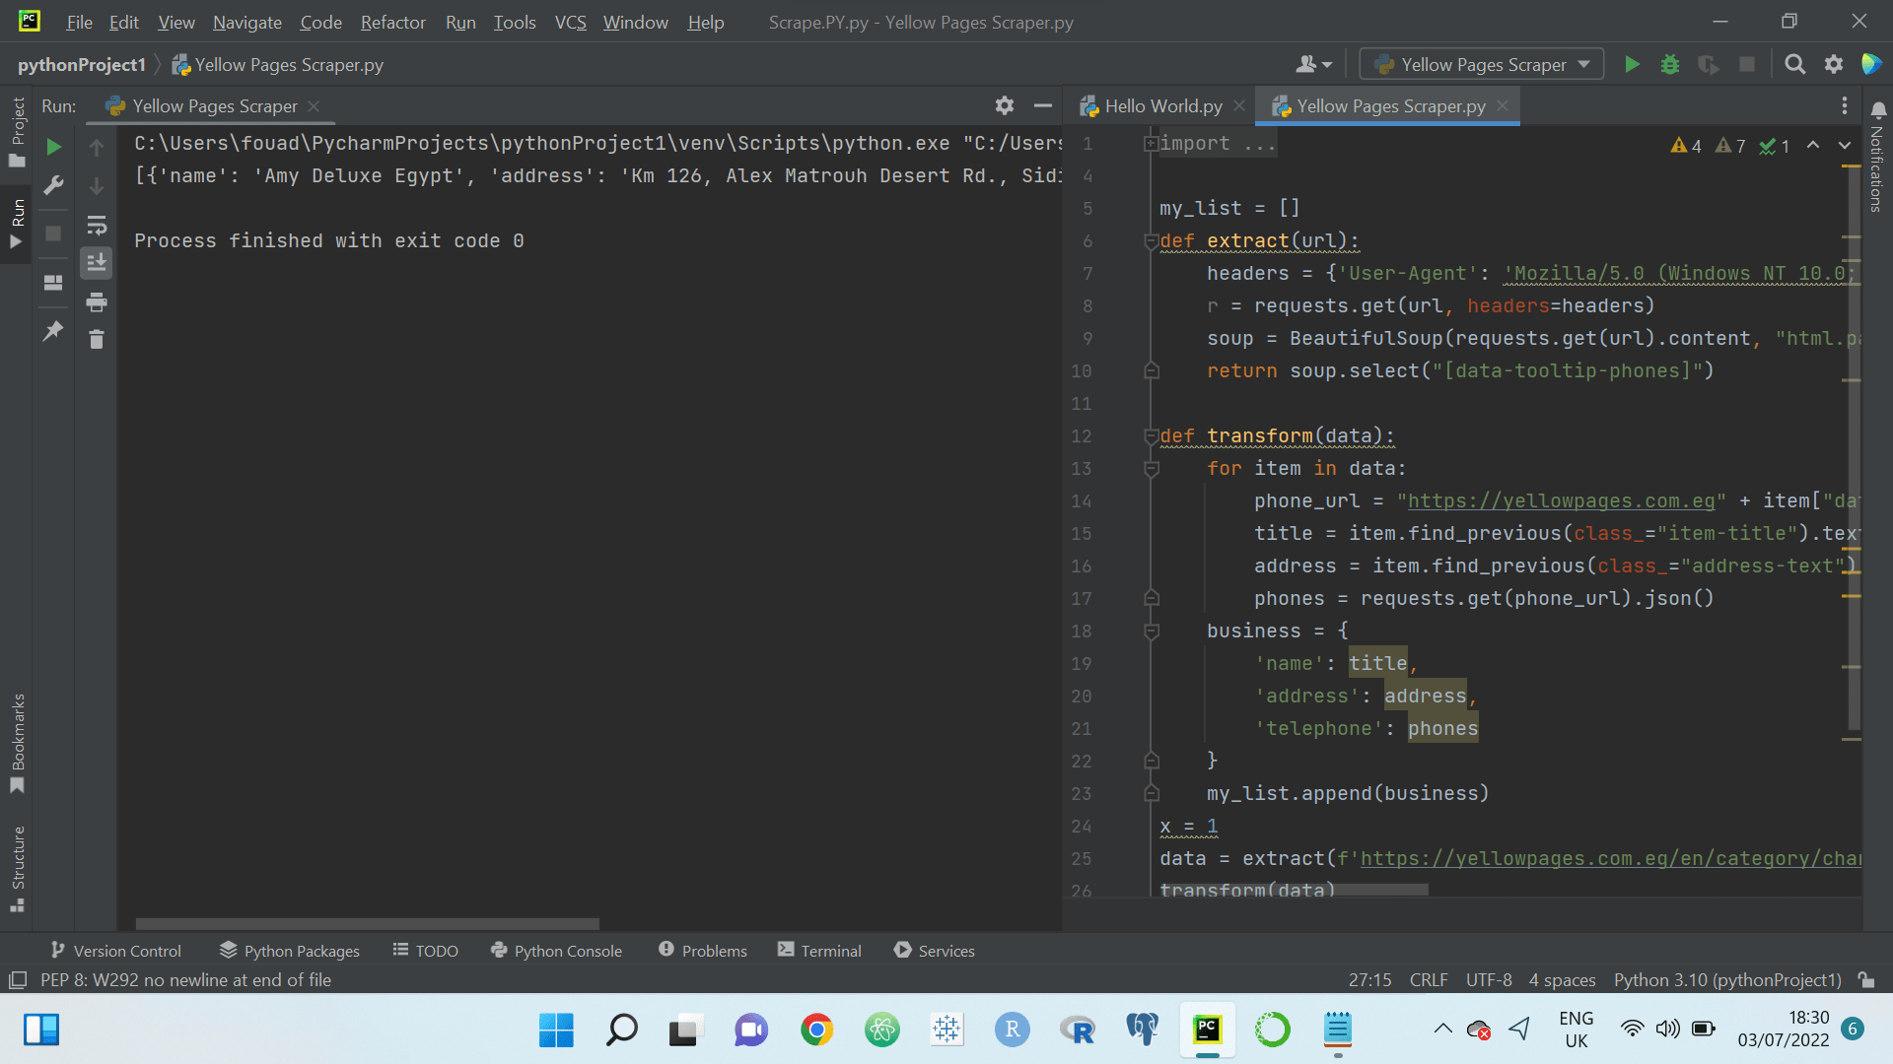The image size is (1893, 1064).
Task: Toggle read-only lock in status bar
Action: pos(1865,980)
